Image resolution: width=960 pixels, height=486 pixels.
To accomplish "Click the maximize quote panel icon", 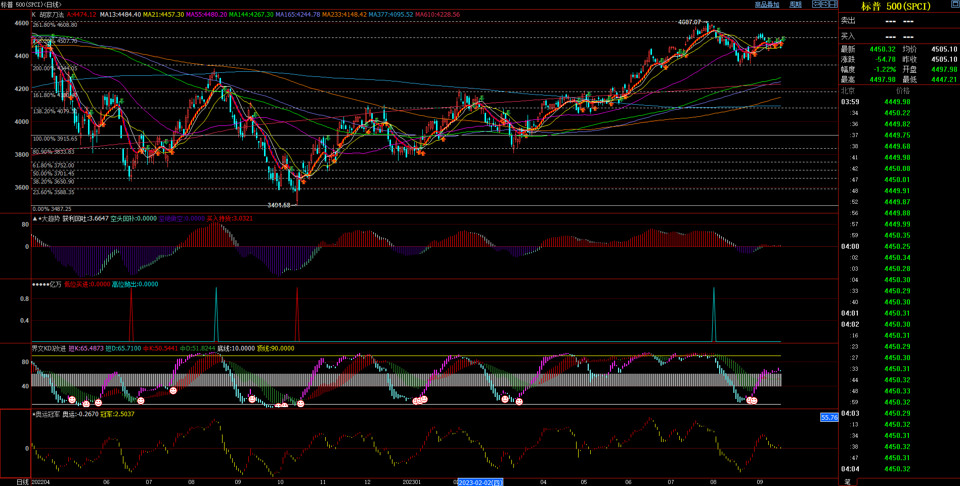I will (955, 4).
